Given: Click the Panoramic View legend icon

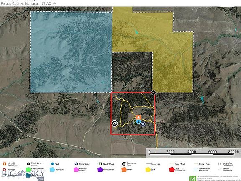Looking at the screenshot, I should (x=124, y=164).
